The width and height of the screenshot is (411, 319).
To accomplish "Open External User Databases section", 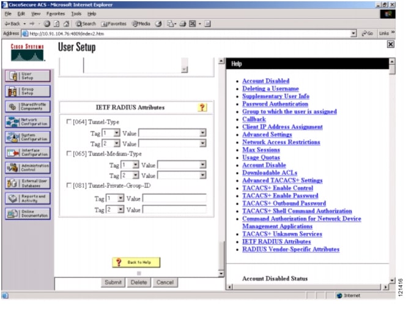I will (28, 183).
